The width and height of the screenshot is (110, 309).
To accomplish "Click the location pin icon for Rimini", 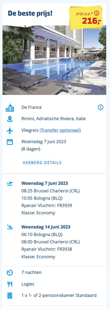I will click(x=10, y=119).
